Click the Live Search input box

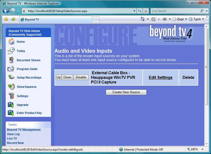(x=175, y=11)
